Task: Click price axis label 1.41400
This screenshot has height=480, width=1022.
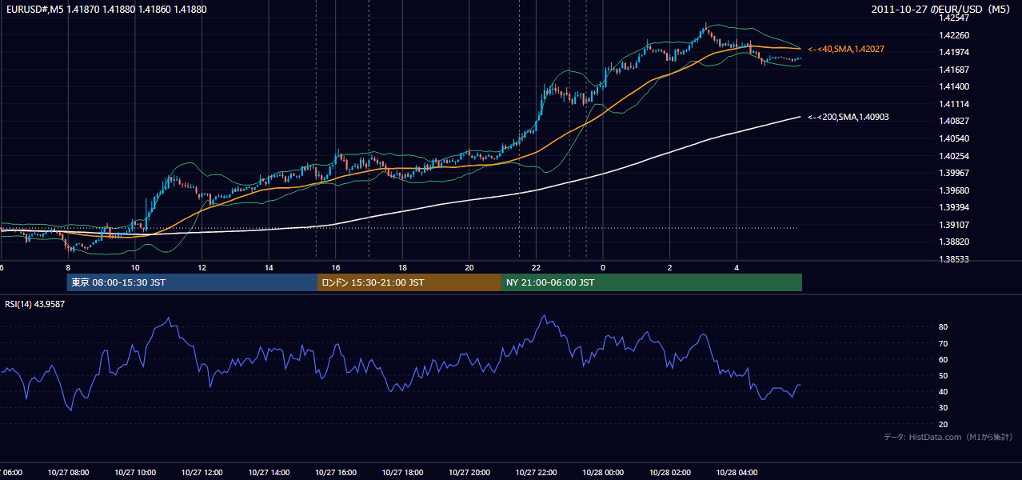Action: click(x=954, y=86)
